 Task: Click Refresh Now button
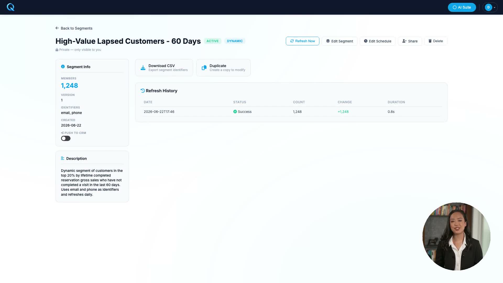pyautogui.click(x=302, y=41)
